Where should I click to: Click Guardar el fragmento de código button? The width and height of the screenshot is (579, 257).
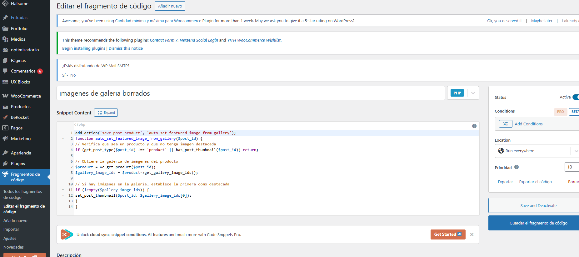[538, 223]
